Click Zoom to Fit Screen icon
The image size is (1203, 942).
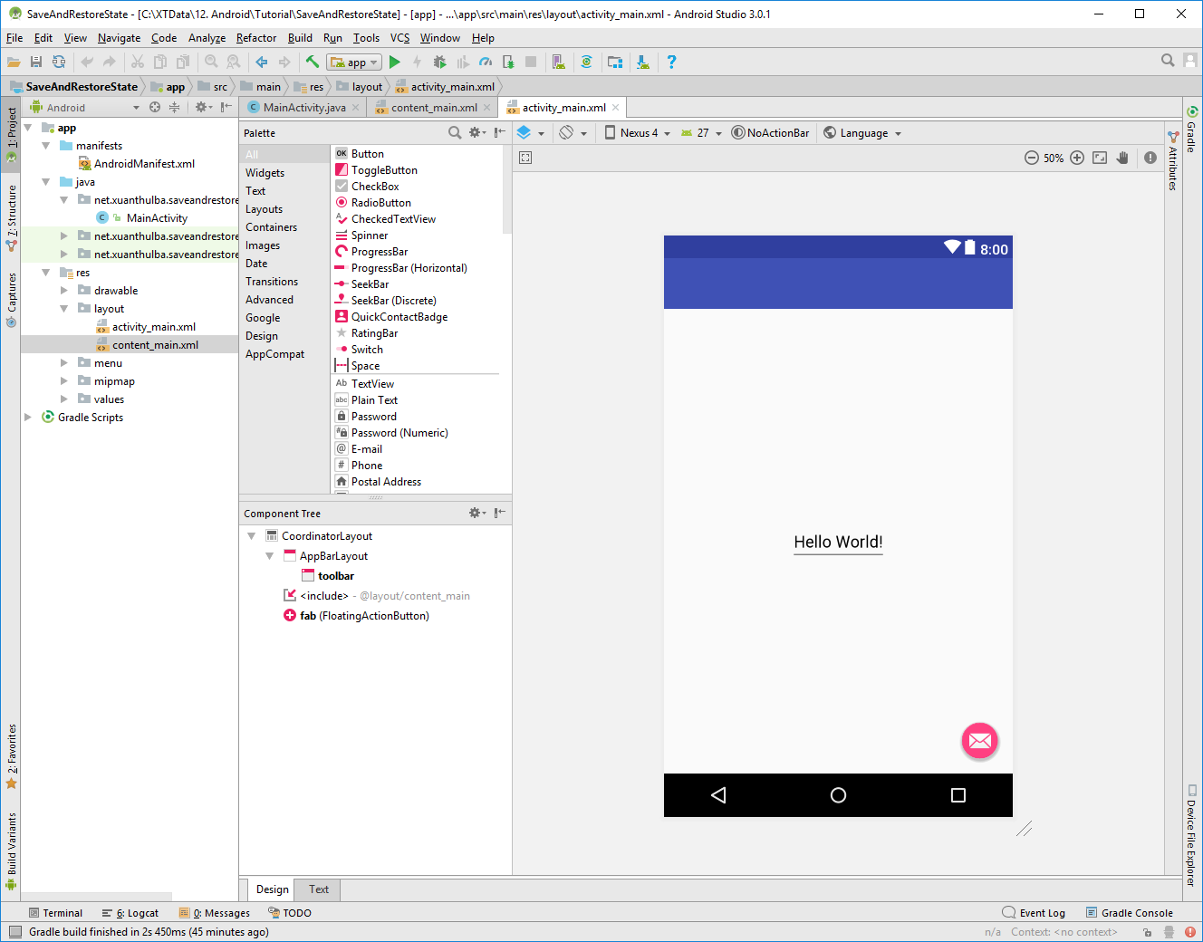pyautogui.click(x=1100, y=158)
